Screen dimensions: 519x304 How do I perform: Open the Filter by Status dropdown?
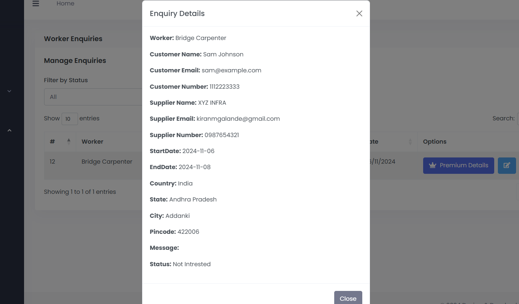(x=93, y=97)
